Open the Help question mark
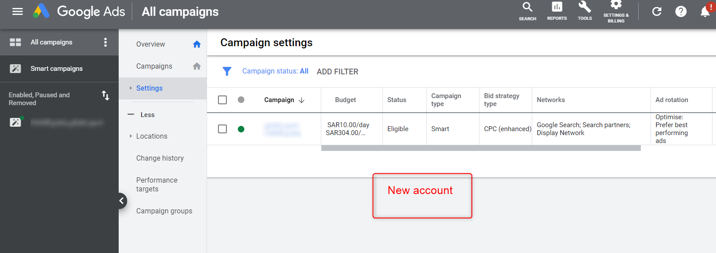Screen dimensions: 716x253 point(681,11)
